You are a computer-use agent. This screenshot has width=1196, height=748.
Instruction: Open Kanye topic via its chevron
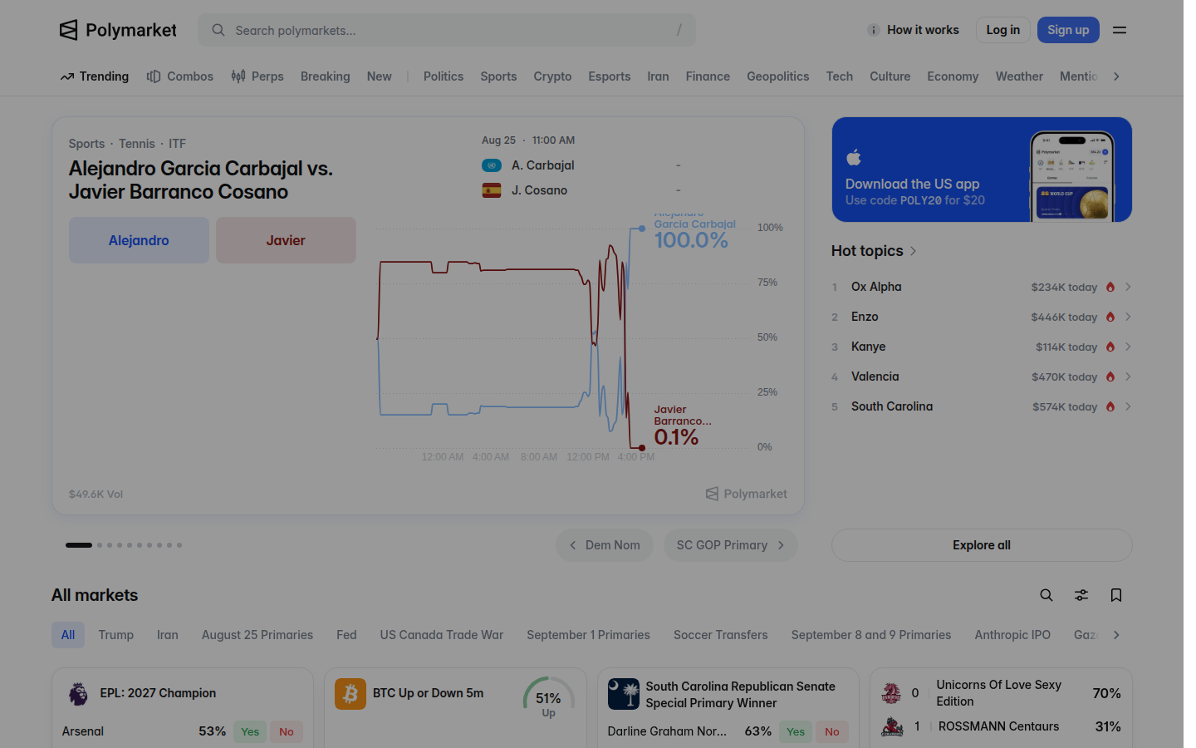click(1128, 347)
